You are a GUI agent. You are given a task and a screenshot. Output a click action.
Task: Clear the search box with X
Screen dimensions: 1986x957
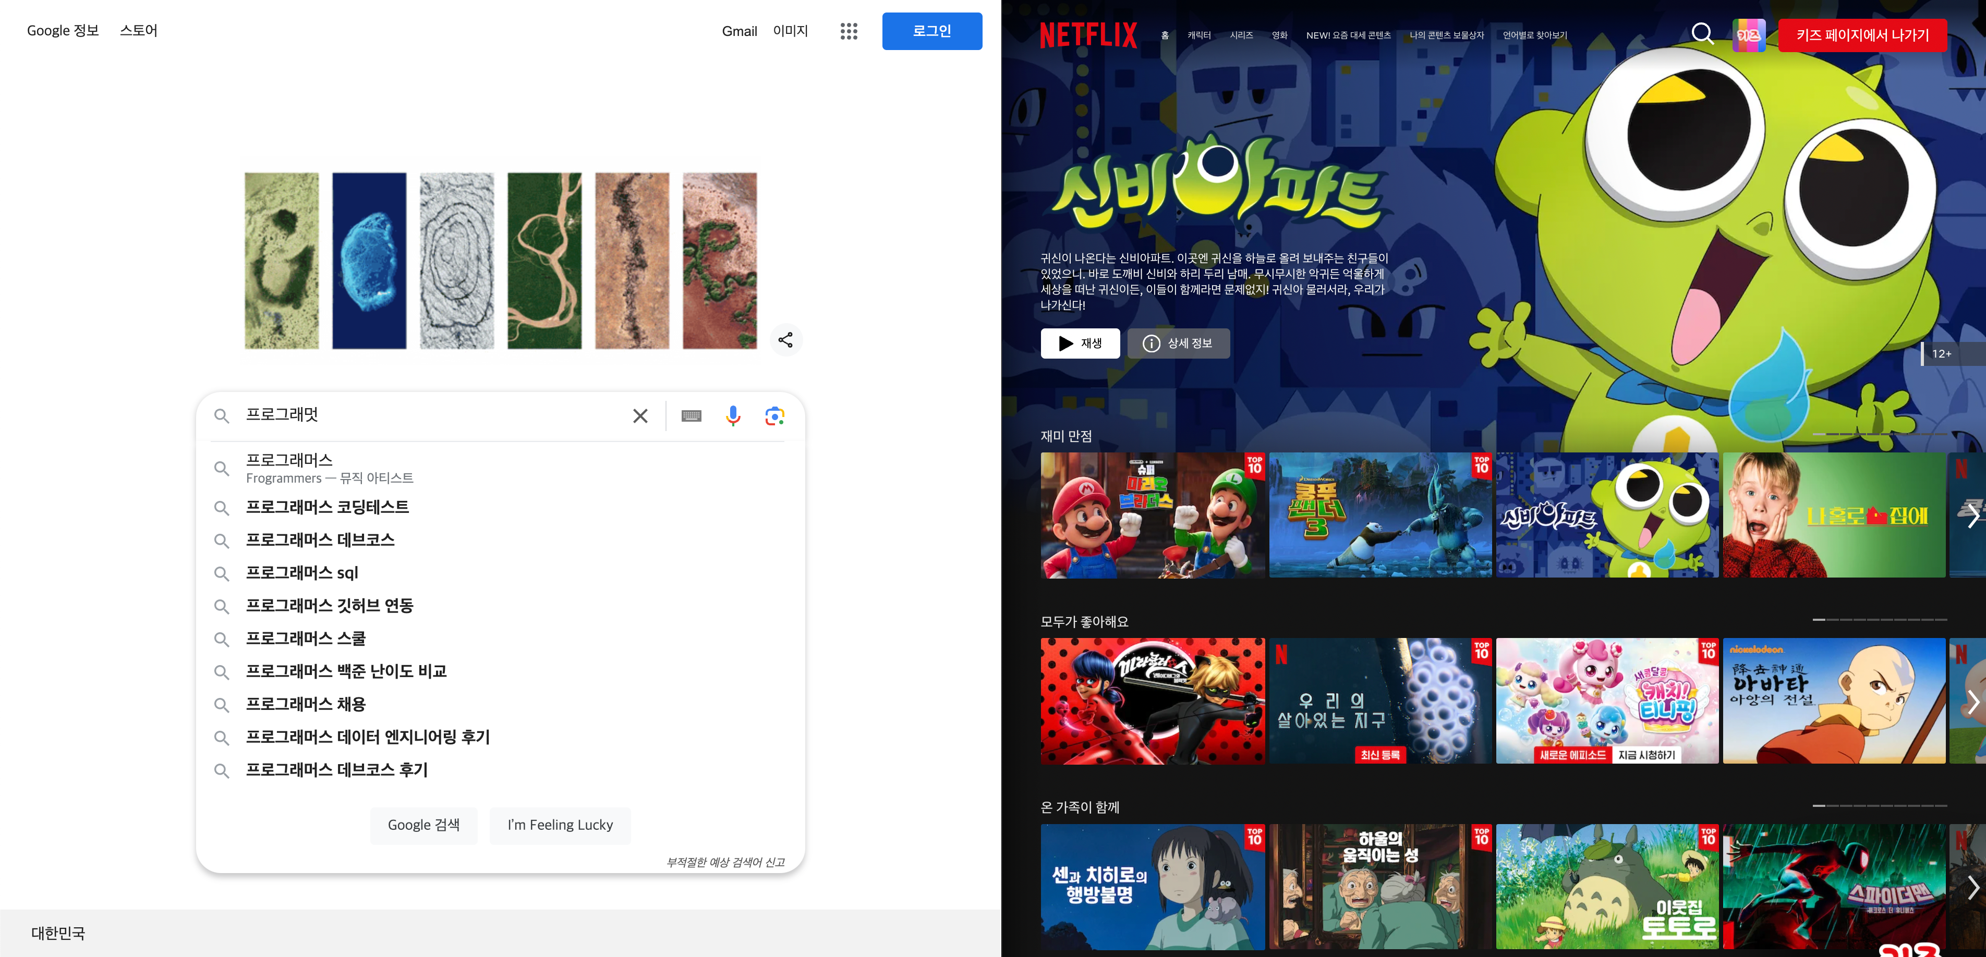click(640, 416)
